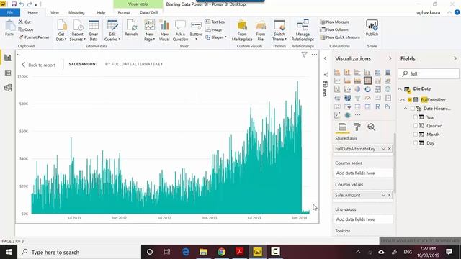This screenshot has height=259, width=461.
Task: Select the Ribbon chart visualization
Action: click(388, 81)
